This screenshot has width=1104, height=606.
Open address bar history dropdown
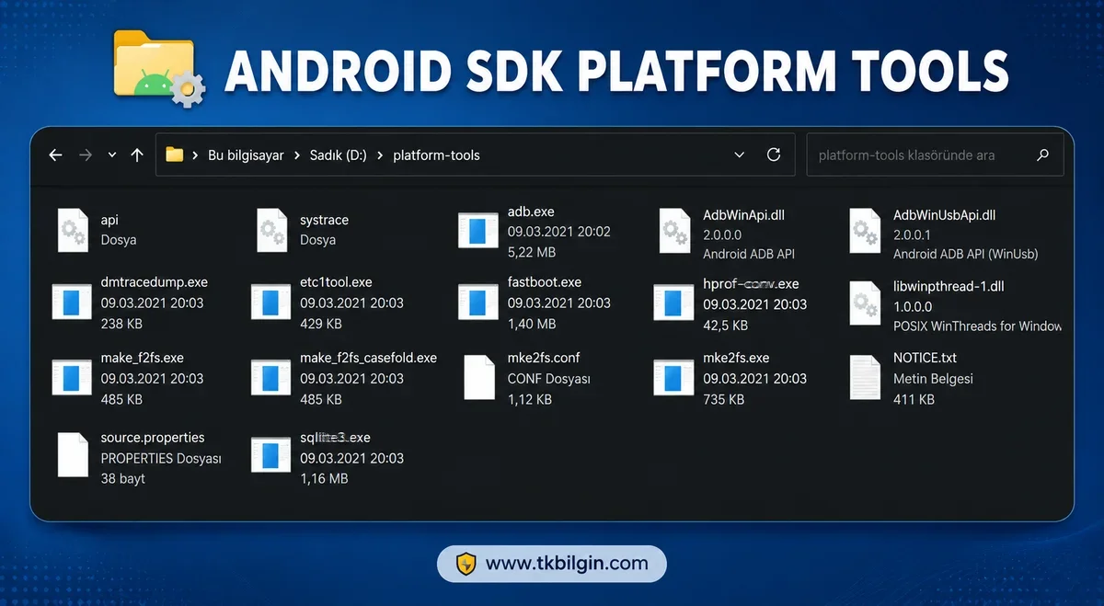[x=740, y=155]
